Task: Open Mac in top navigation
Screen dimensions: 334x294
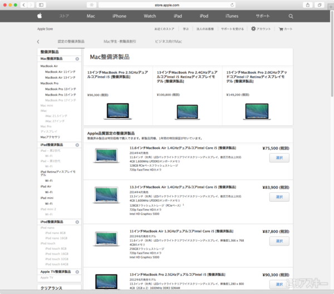Action: 91,16
